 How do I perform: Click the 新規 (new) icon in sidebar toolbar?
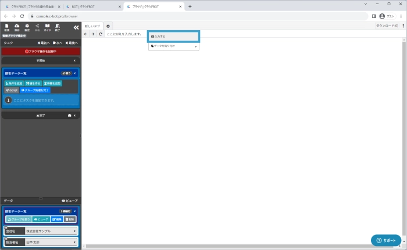(x=7, y=27)
